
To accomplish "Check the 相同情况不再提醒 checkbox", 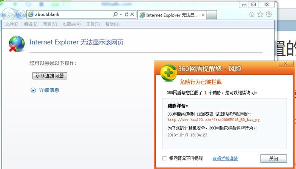I will tap(164, 158).
